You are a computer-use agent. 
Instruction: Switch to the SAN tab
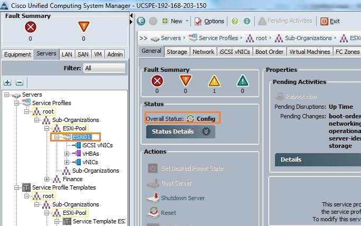point(83,54)
